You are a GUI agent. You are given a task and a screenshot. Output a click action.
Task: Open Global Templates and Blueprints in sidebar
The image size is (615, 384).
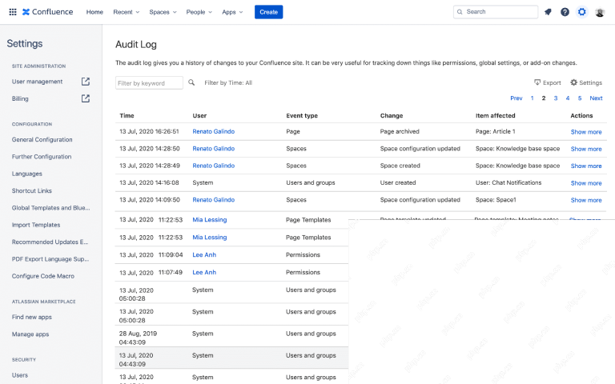[51, 208]
